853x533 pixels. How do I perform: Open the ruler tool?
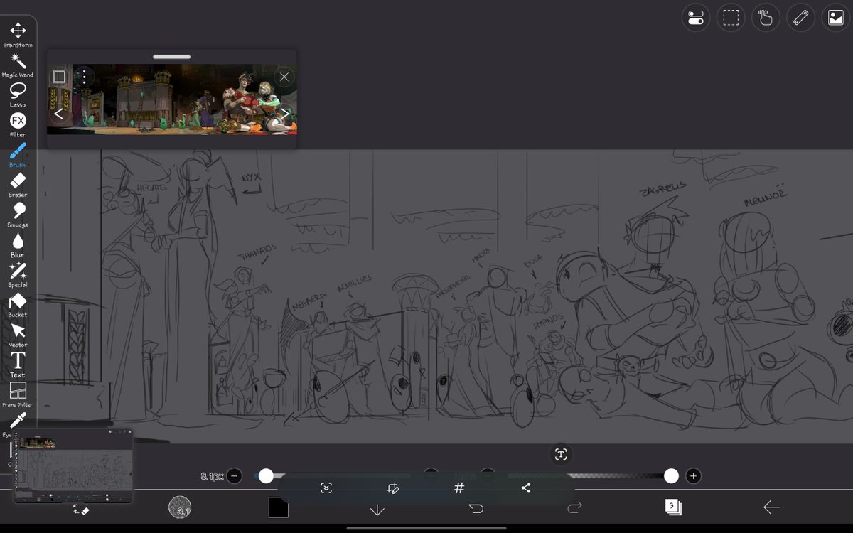pyautogui.click(x=801, y=18)
